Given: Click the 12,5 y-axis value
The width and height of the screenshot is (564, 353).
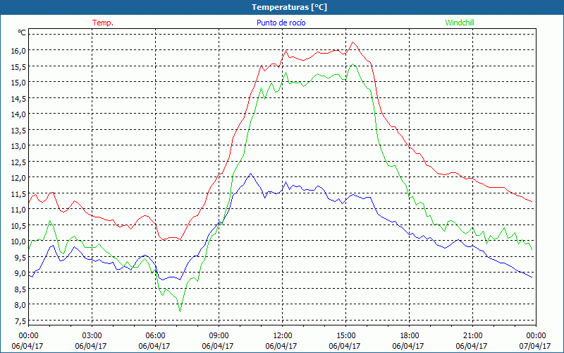Looking at the screenshot, I should [x=19, y=162].
